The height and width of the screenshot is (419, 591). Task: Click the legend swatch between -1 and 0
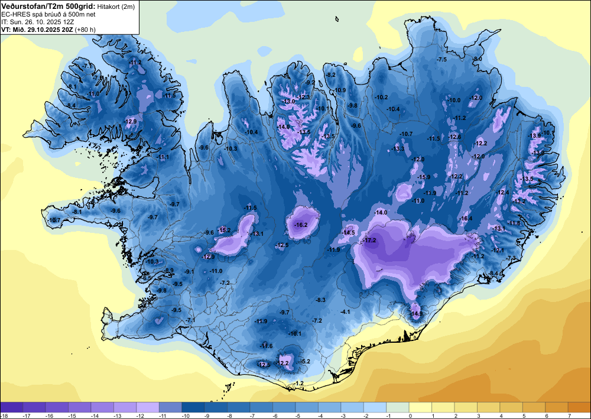coord(398,407)
